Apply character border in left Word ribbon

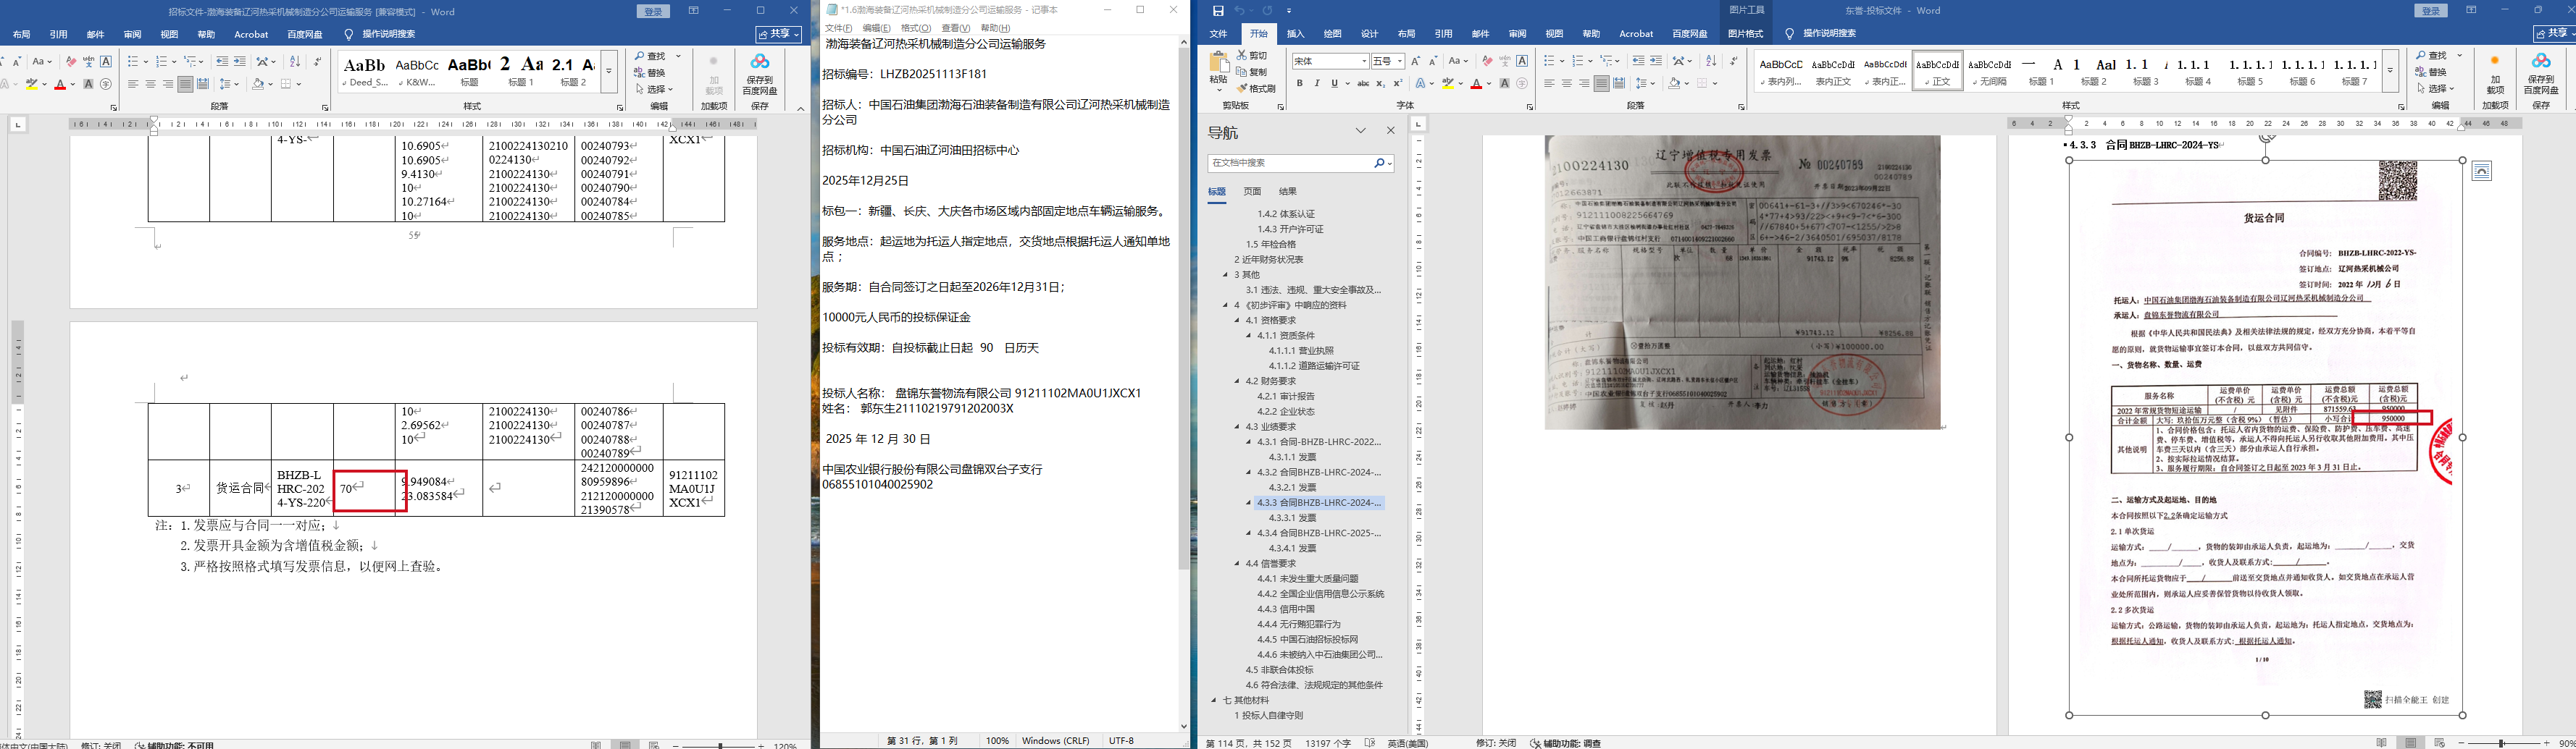pos(106,61)
